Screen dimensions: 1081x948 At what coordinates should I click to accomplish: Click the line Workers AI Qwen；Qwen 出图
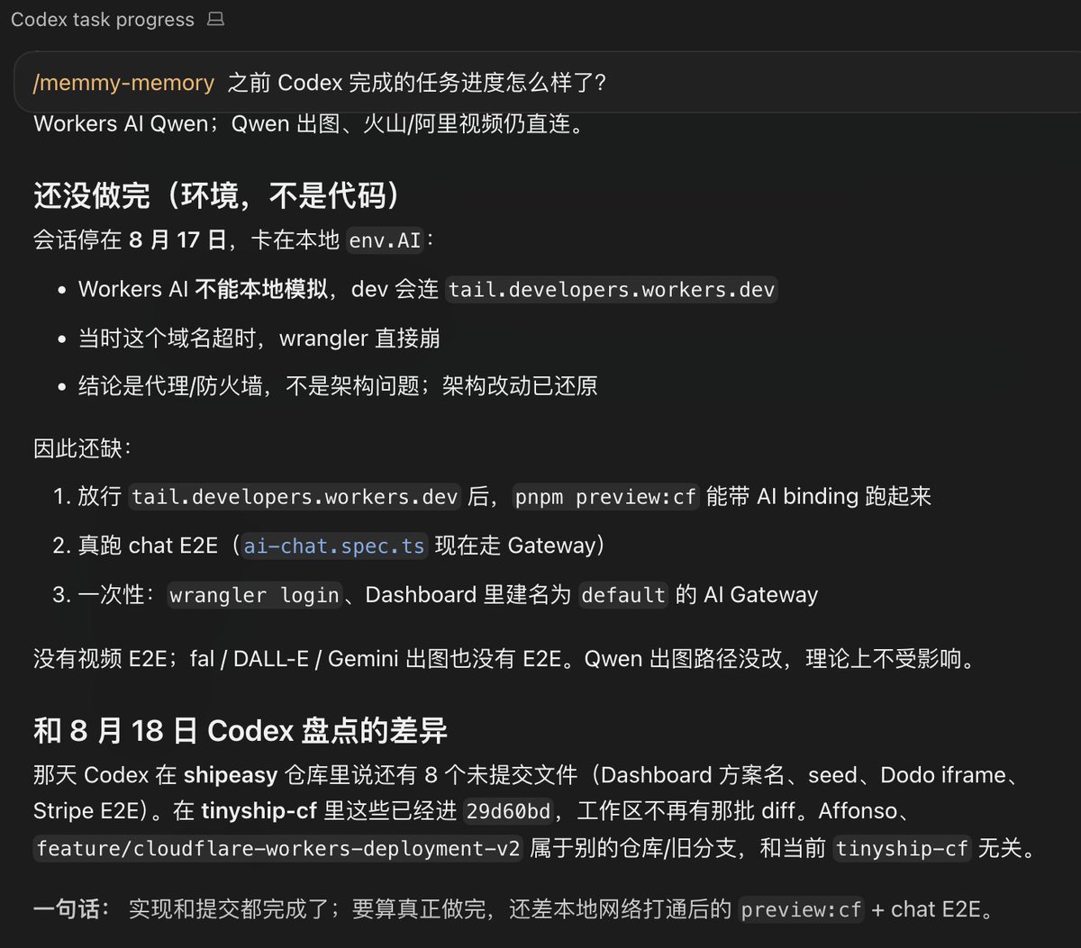(x=309, y=124)
